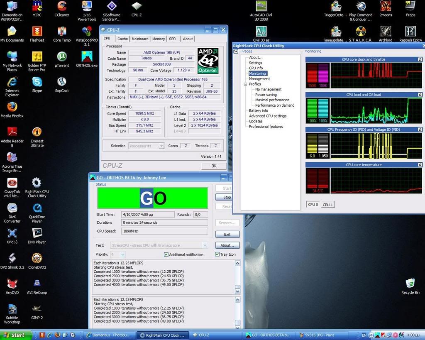Collapse CPU core clock and throttle panel
Image resolution: width=425 pixels, height=340 pixels.
pos(420,59)
